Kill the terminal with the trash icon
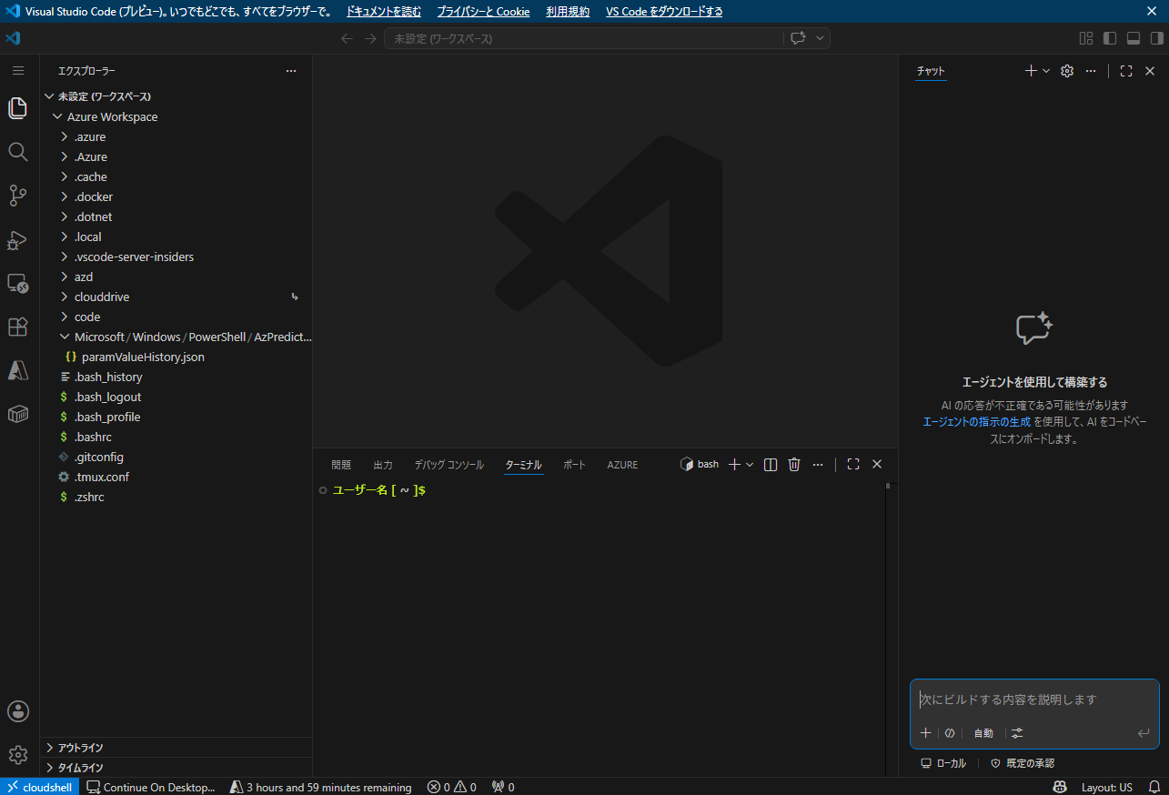The width and height of the screenshot is (1169, 795). pyautogui.click(x=794, y=464)
